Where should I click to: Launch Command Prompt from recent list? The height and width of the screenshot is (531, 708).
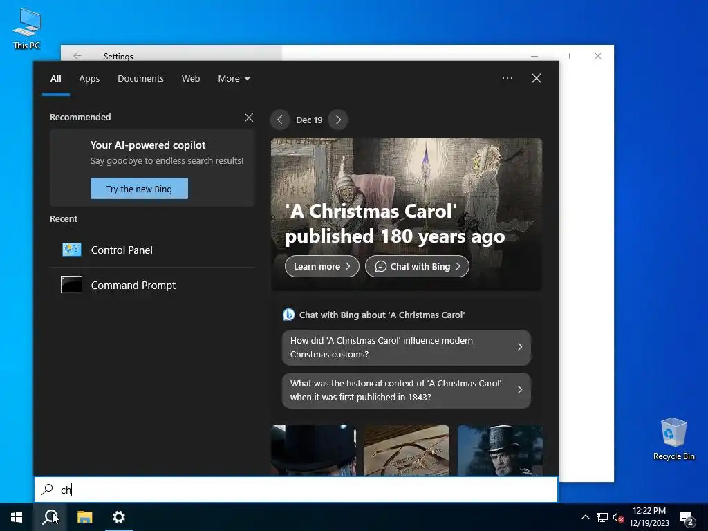152,285
